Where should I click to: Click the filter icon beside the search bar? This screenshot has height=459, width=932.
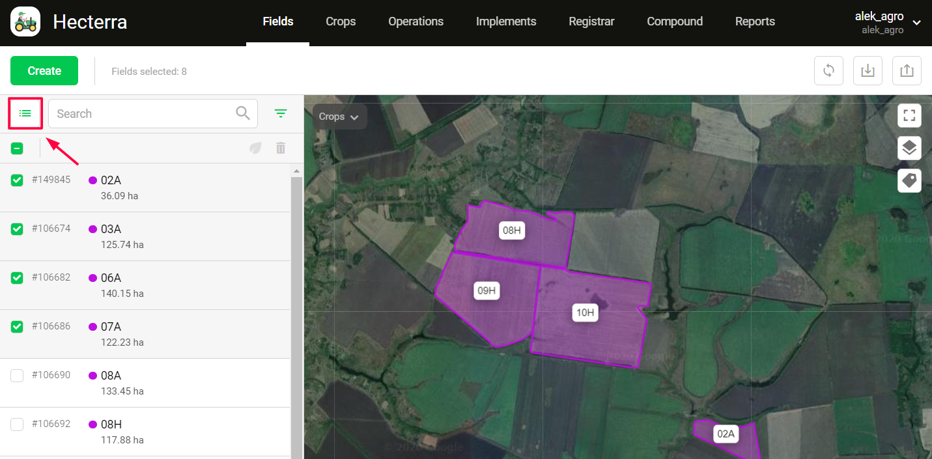[x=281, y=113]
